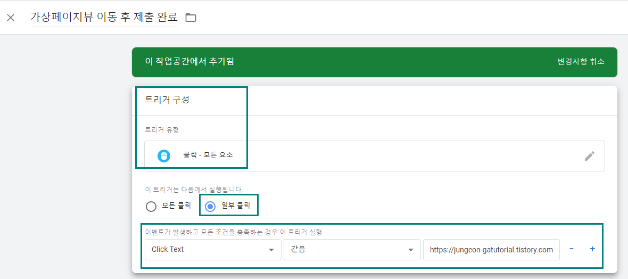Image resolution: width=628 pixels, height=279 pixels.
Task: Click the blue mouse click-trigger icon
Action: [x=164, y=156]
